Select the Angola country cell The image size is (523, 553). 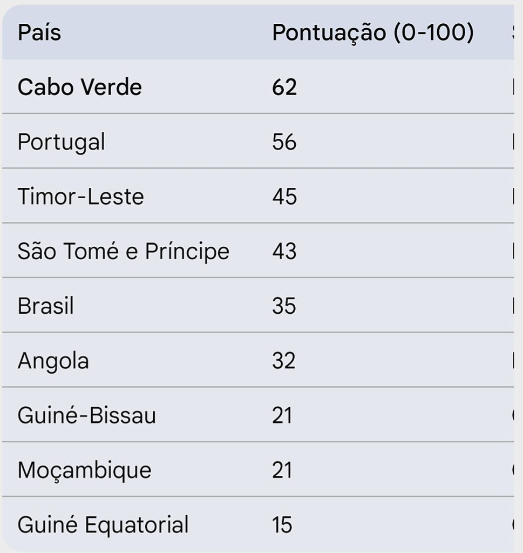pyautogui.click(x=53, y=361)
